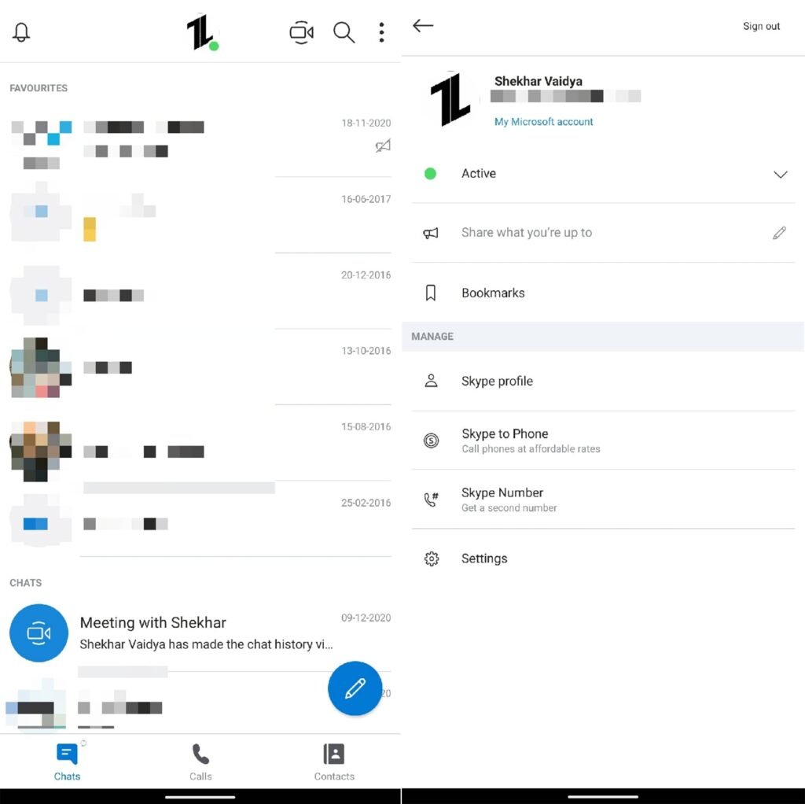Tap the profile logo avatar in Chats header

(202, 32)
